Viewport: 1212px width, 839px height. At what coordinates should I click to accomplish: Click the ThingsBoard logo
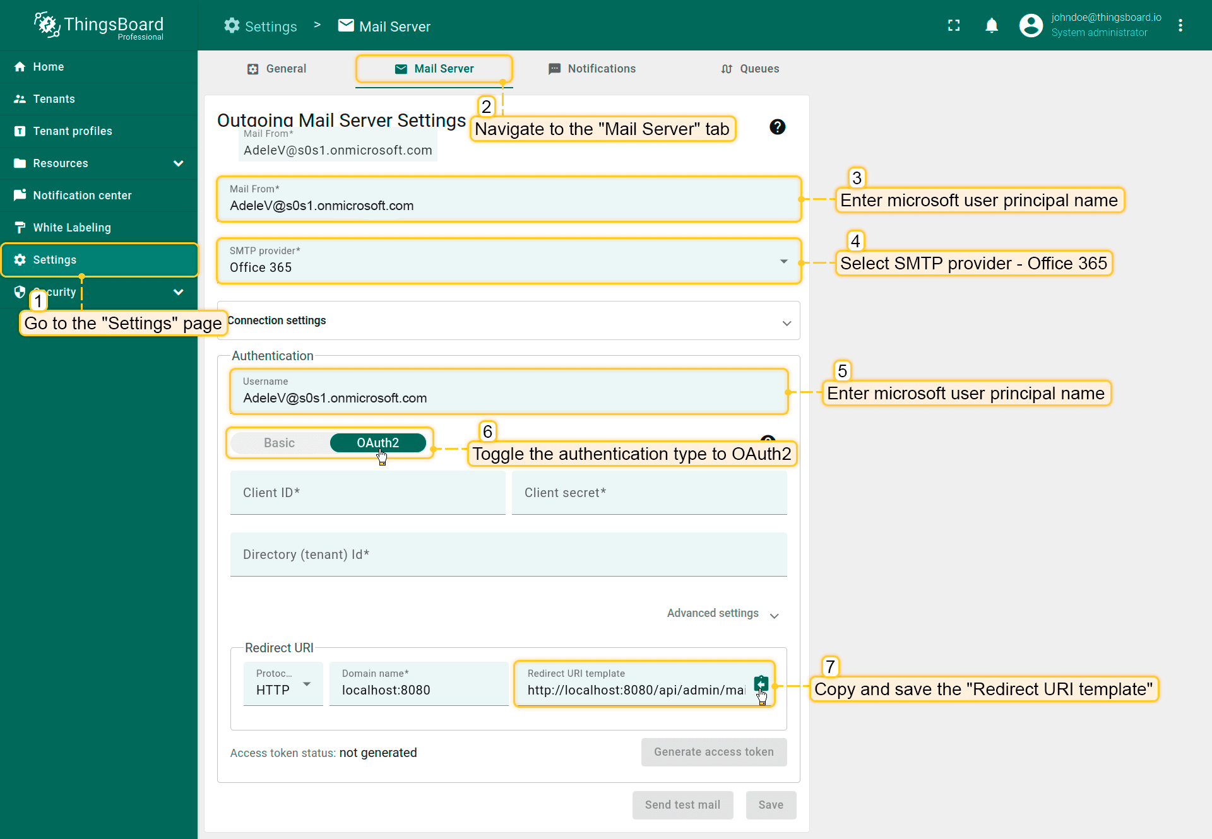(x=99, y=25)
